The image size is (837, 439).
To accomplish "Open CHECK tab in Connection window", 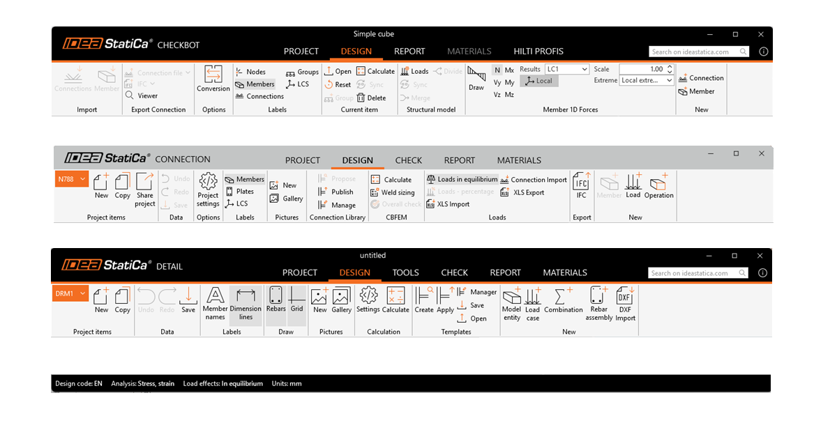I will (409, 160).
